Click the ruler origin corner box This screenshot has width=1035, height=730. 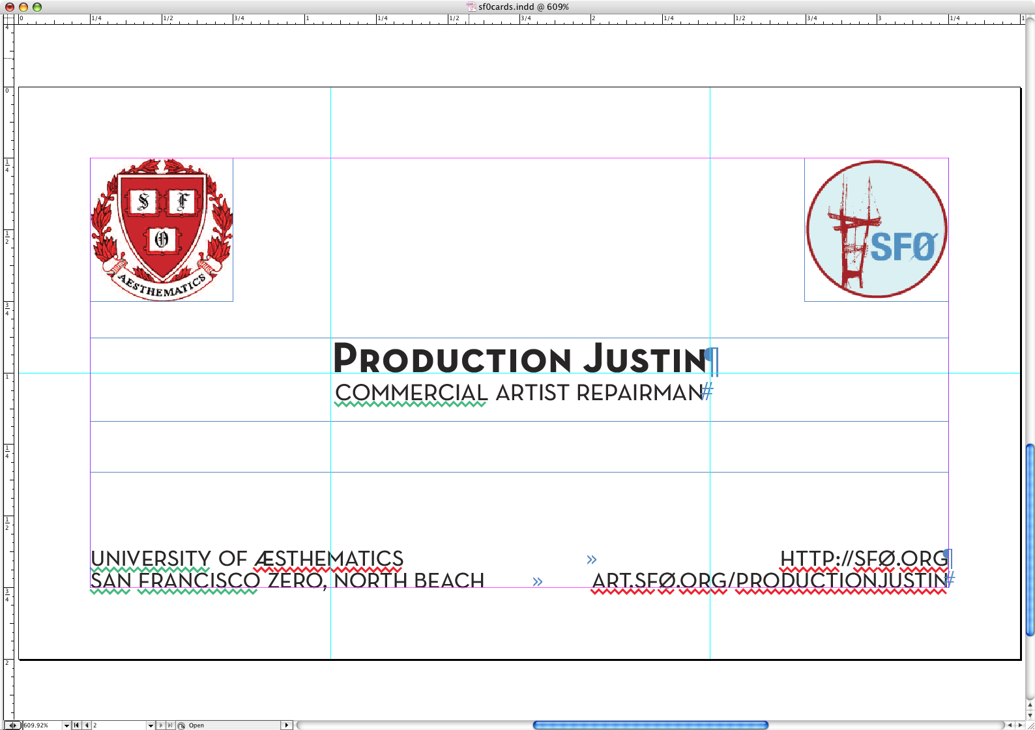(x=9, y=19)
